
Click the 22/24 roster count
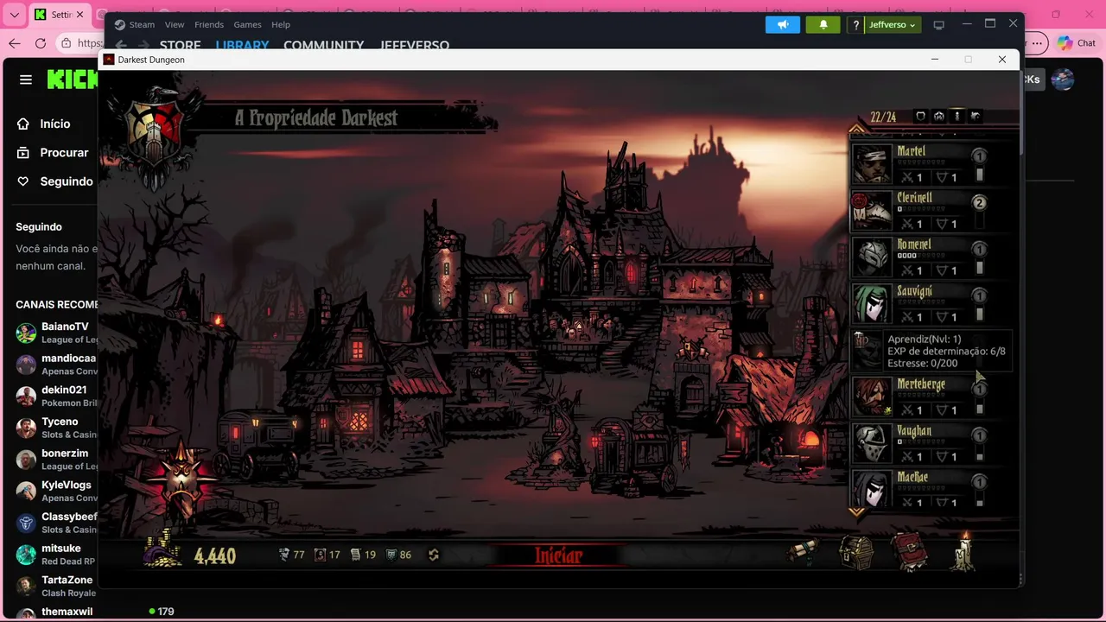point(883,117)
